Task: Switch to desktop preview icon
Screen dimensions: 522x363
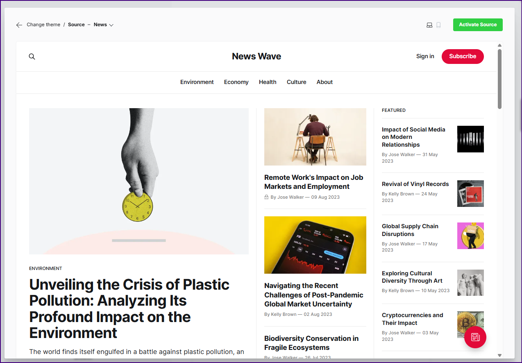Action: tap(429, 25)
